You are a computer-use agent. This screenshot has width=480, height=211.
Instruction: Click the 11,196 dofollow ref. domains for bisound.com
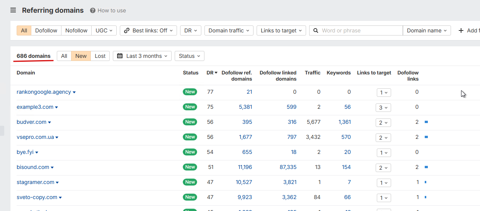pos(245,167)
